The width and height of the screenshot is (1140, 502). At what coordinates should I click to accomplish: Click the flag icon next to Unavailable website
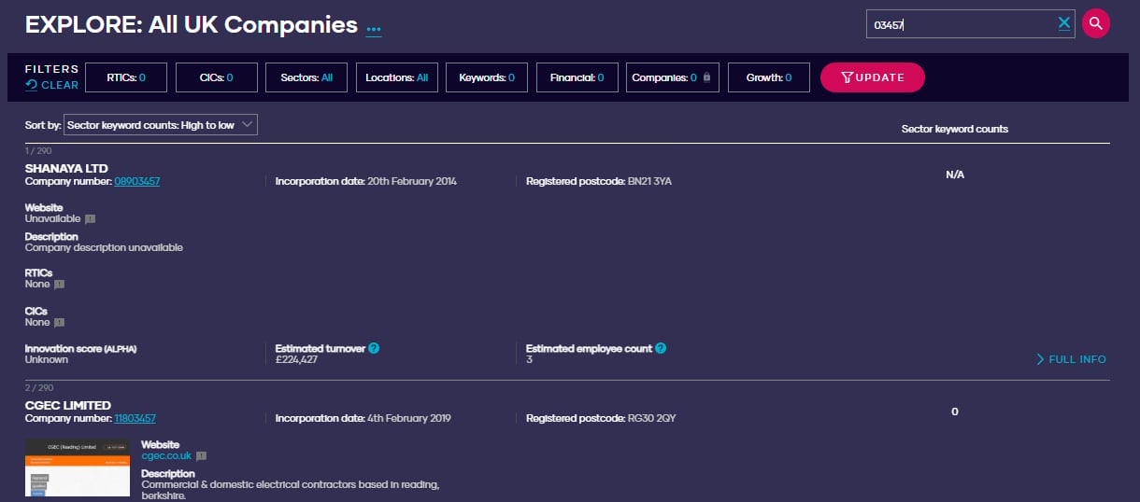click(91, 219)
